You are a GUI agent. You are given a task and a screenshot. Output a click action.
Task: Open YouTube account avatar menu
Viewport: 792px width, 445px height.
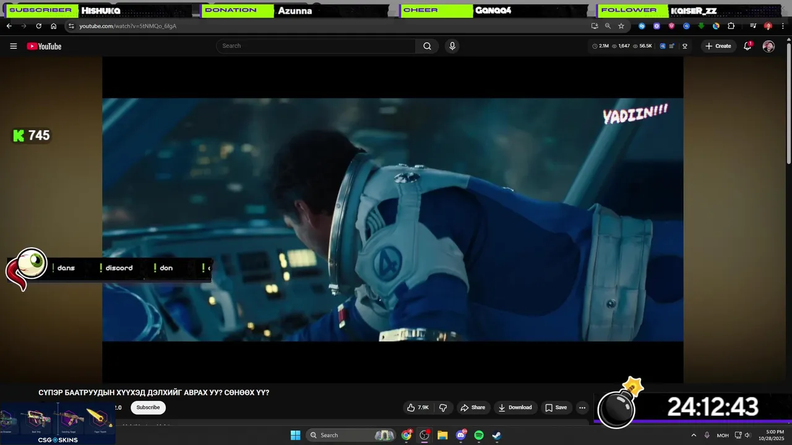click(768, 46)
